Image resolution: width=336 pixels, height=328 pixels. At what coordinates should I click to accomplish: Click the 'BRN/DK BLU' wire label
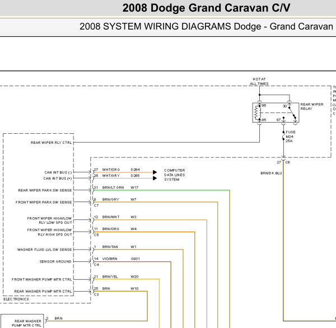271,173
